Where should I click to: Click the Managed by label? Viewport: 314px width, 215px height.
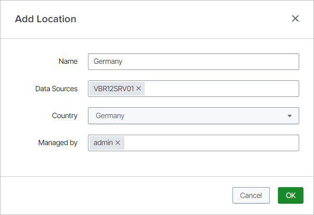click(58, 143)
